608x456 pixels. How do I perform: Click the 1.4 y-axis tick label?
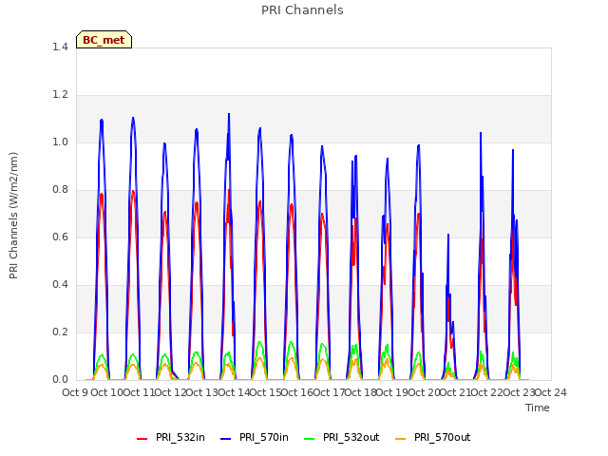coord(60,47)
